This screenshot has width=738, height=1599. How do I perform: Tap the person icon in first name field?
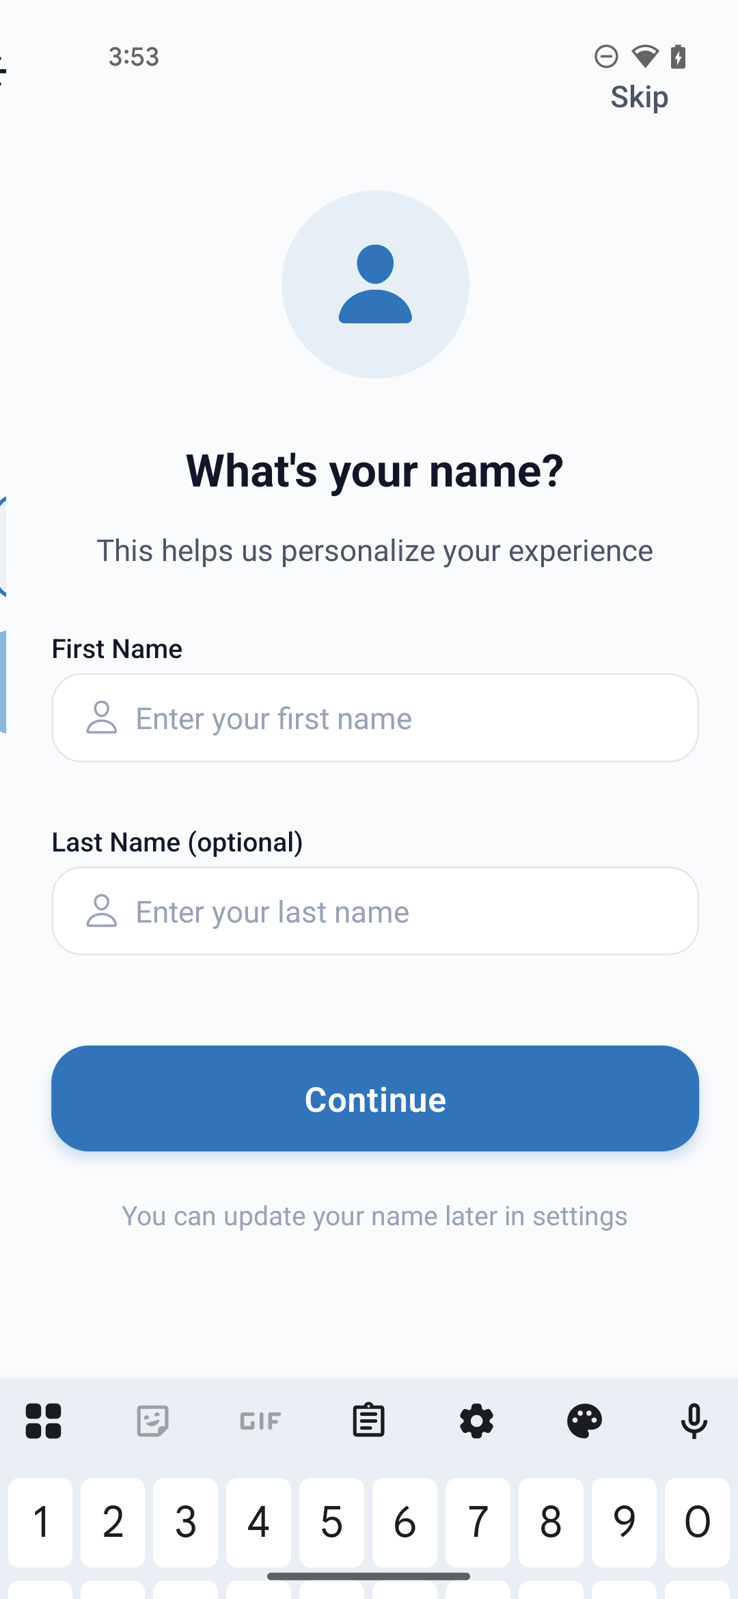pos(102,718)
